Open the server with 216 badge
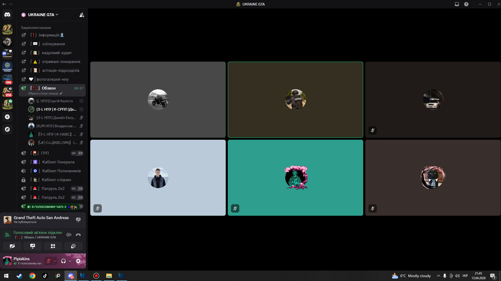Image resolution: width=501 pixels, height=281 pixels. 7,92
